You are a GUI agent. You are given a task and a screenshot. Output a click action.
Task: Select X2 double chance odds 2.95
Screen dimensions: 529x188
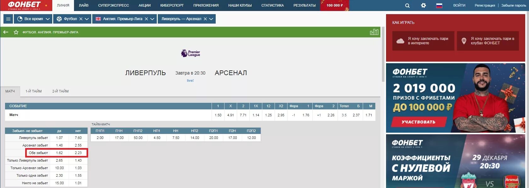(281, 115)
